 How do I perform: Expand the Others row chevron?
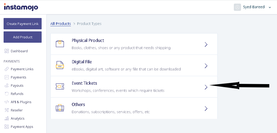(206, 108)
